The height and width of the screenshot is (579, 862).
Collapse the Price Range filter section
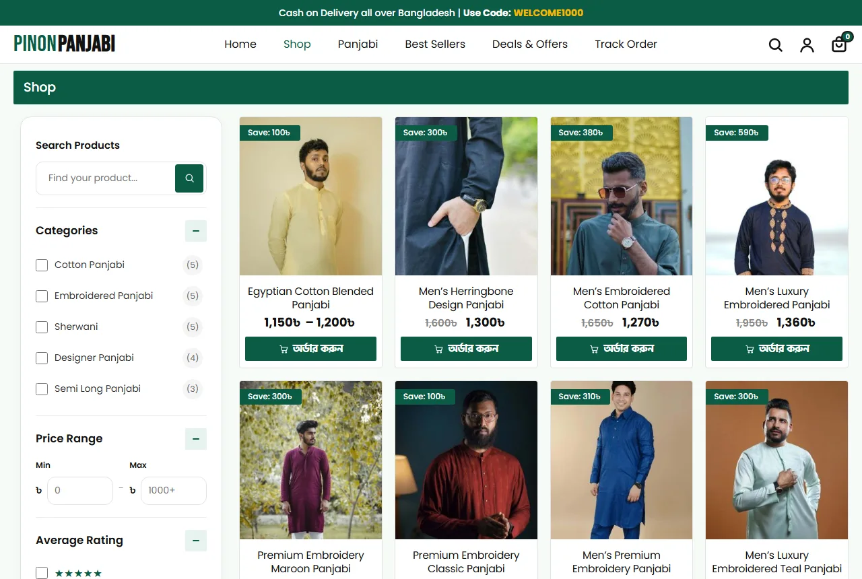pyautogui.click(x=196, y=439)
